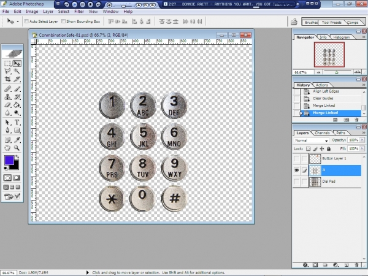Image resolution: width=368 pixels, height=276 pixels.
Task: Click the swap foreground/background colors icon
Action: [17, 156]
